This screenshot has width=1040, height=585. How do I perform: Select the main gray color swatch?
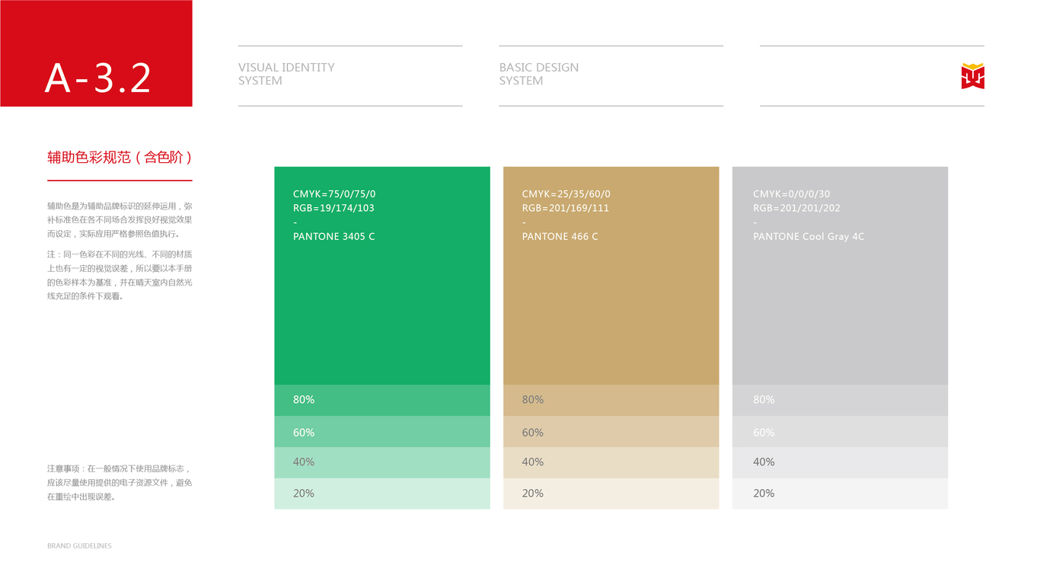coord(840,276)
